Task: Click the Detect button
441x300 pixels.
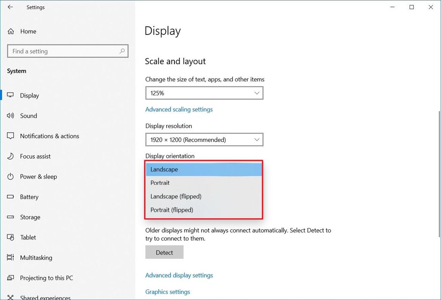Action: tap(164, 252)
